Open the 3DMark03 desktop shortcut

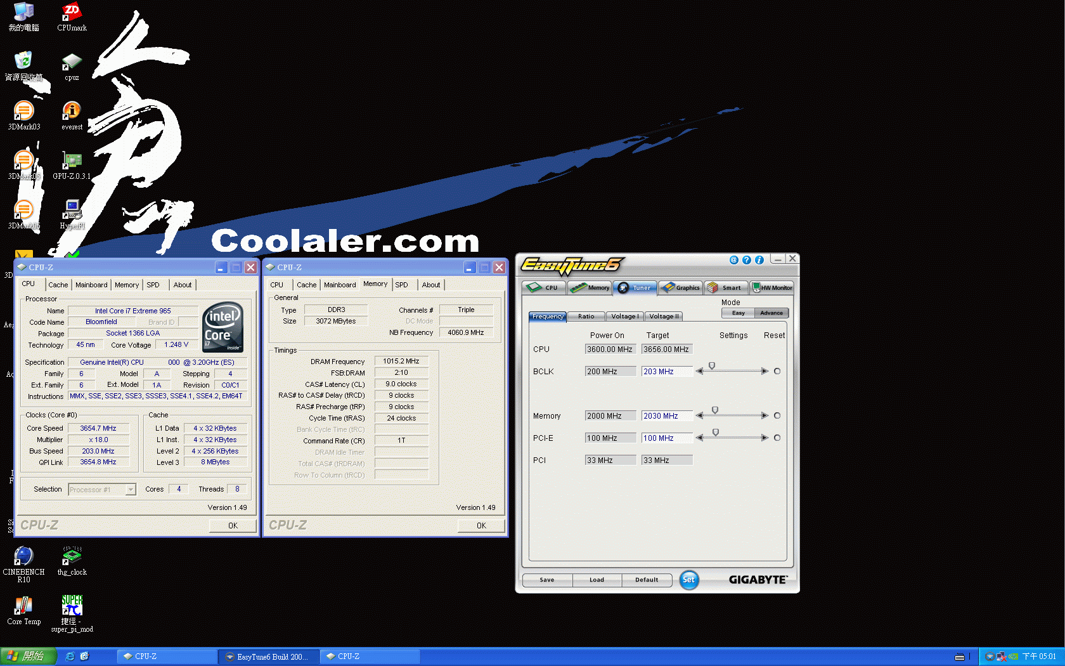[24, 115]
